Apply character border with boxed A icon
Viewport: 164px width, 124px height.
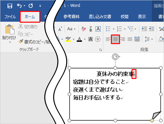coord(98,29)
